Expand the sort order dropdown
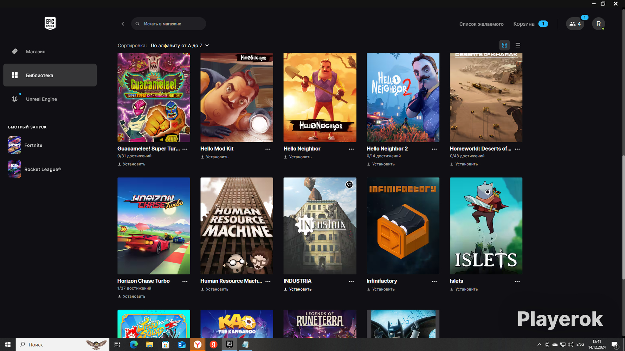The height and width of the screenshot is (351, 625). (x=180, y=46)
